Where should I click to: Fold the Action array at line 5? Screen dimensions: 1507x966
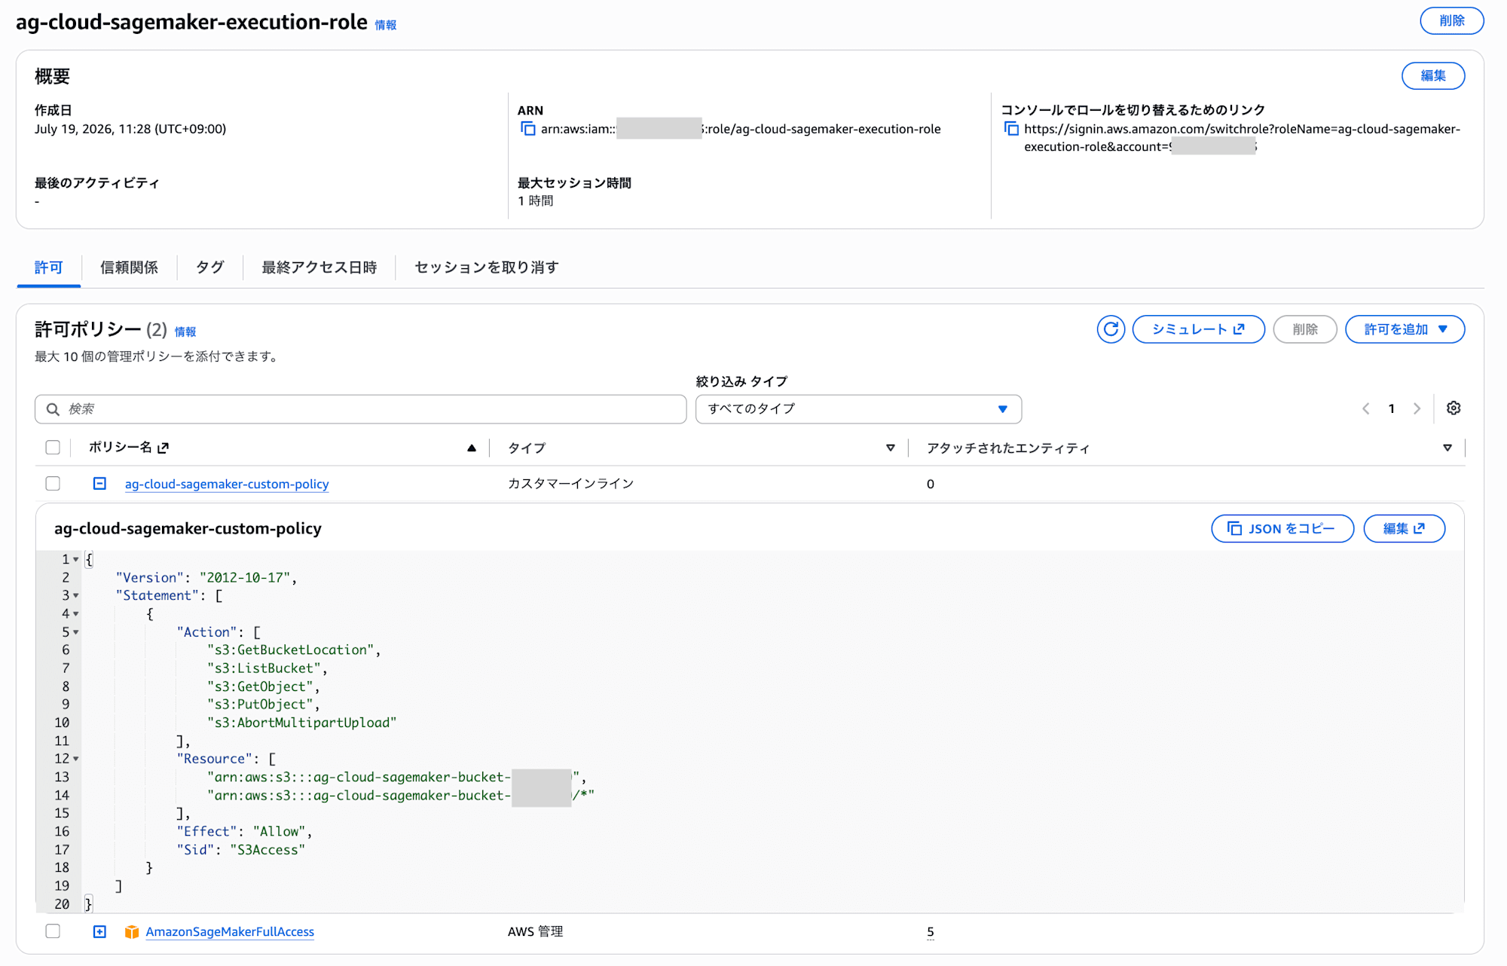pos(76,631)
